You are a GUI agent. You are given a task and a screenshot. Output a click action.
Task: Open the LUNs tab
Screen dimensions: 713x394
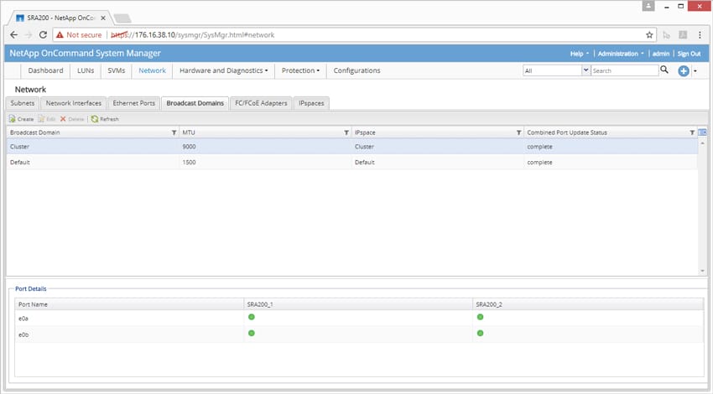click(x=86, y=70)
